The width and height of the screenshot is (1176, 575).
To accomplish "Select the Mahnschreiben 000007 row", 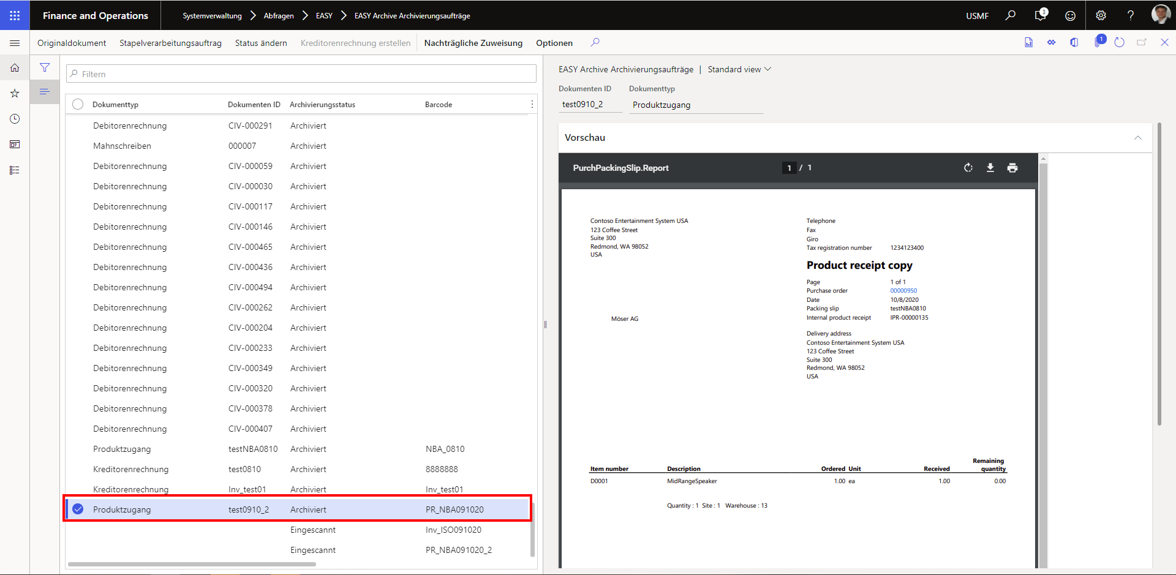I will point(297,146).
